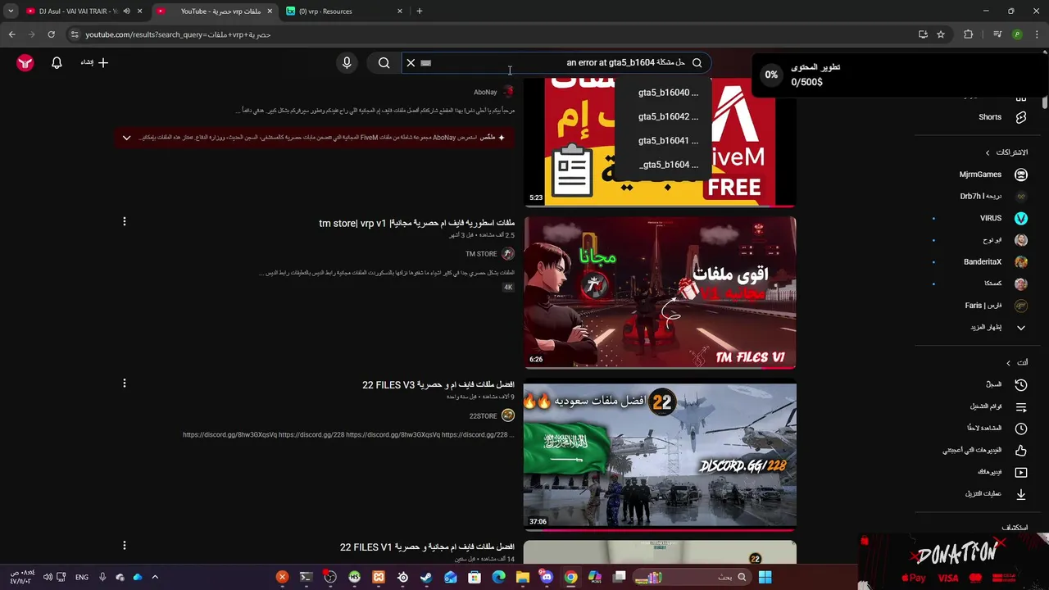Open options menu for tm store vrp v1 video
This screenshot has width=1049, height=590.
125,222
